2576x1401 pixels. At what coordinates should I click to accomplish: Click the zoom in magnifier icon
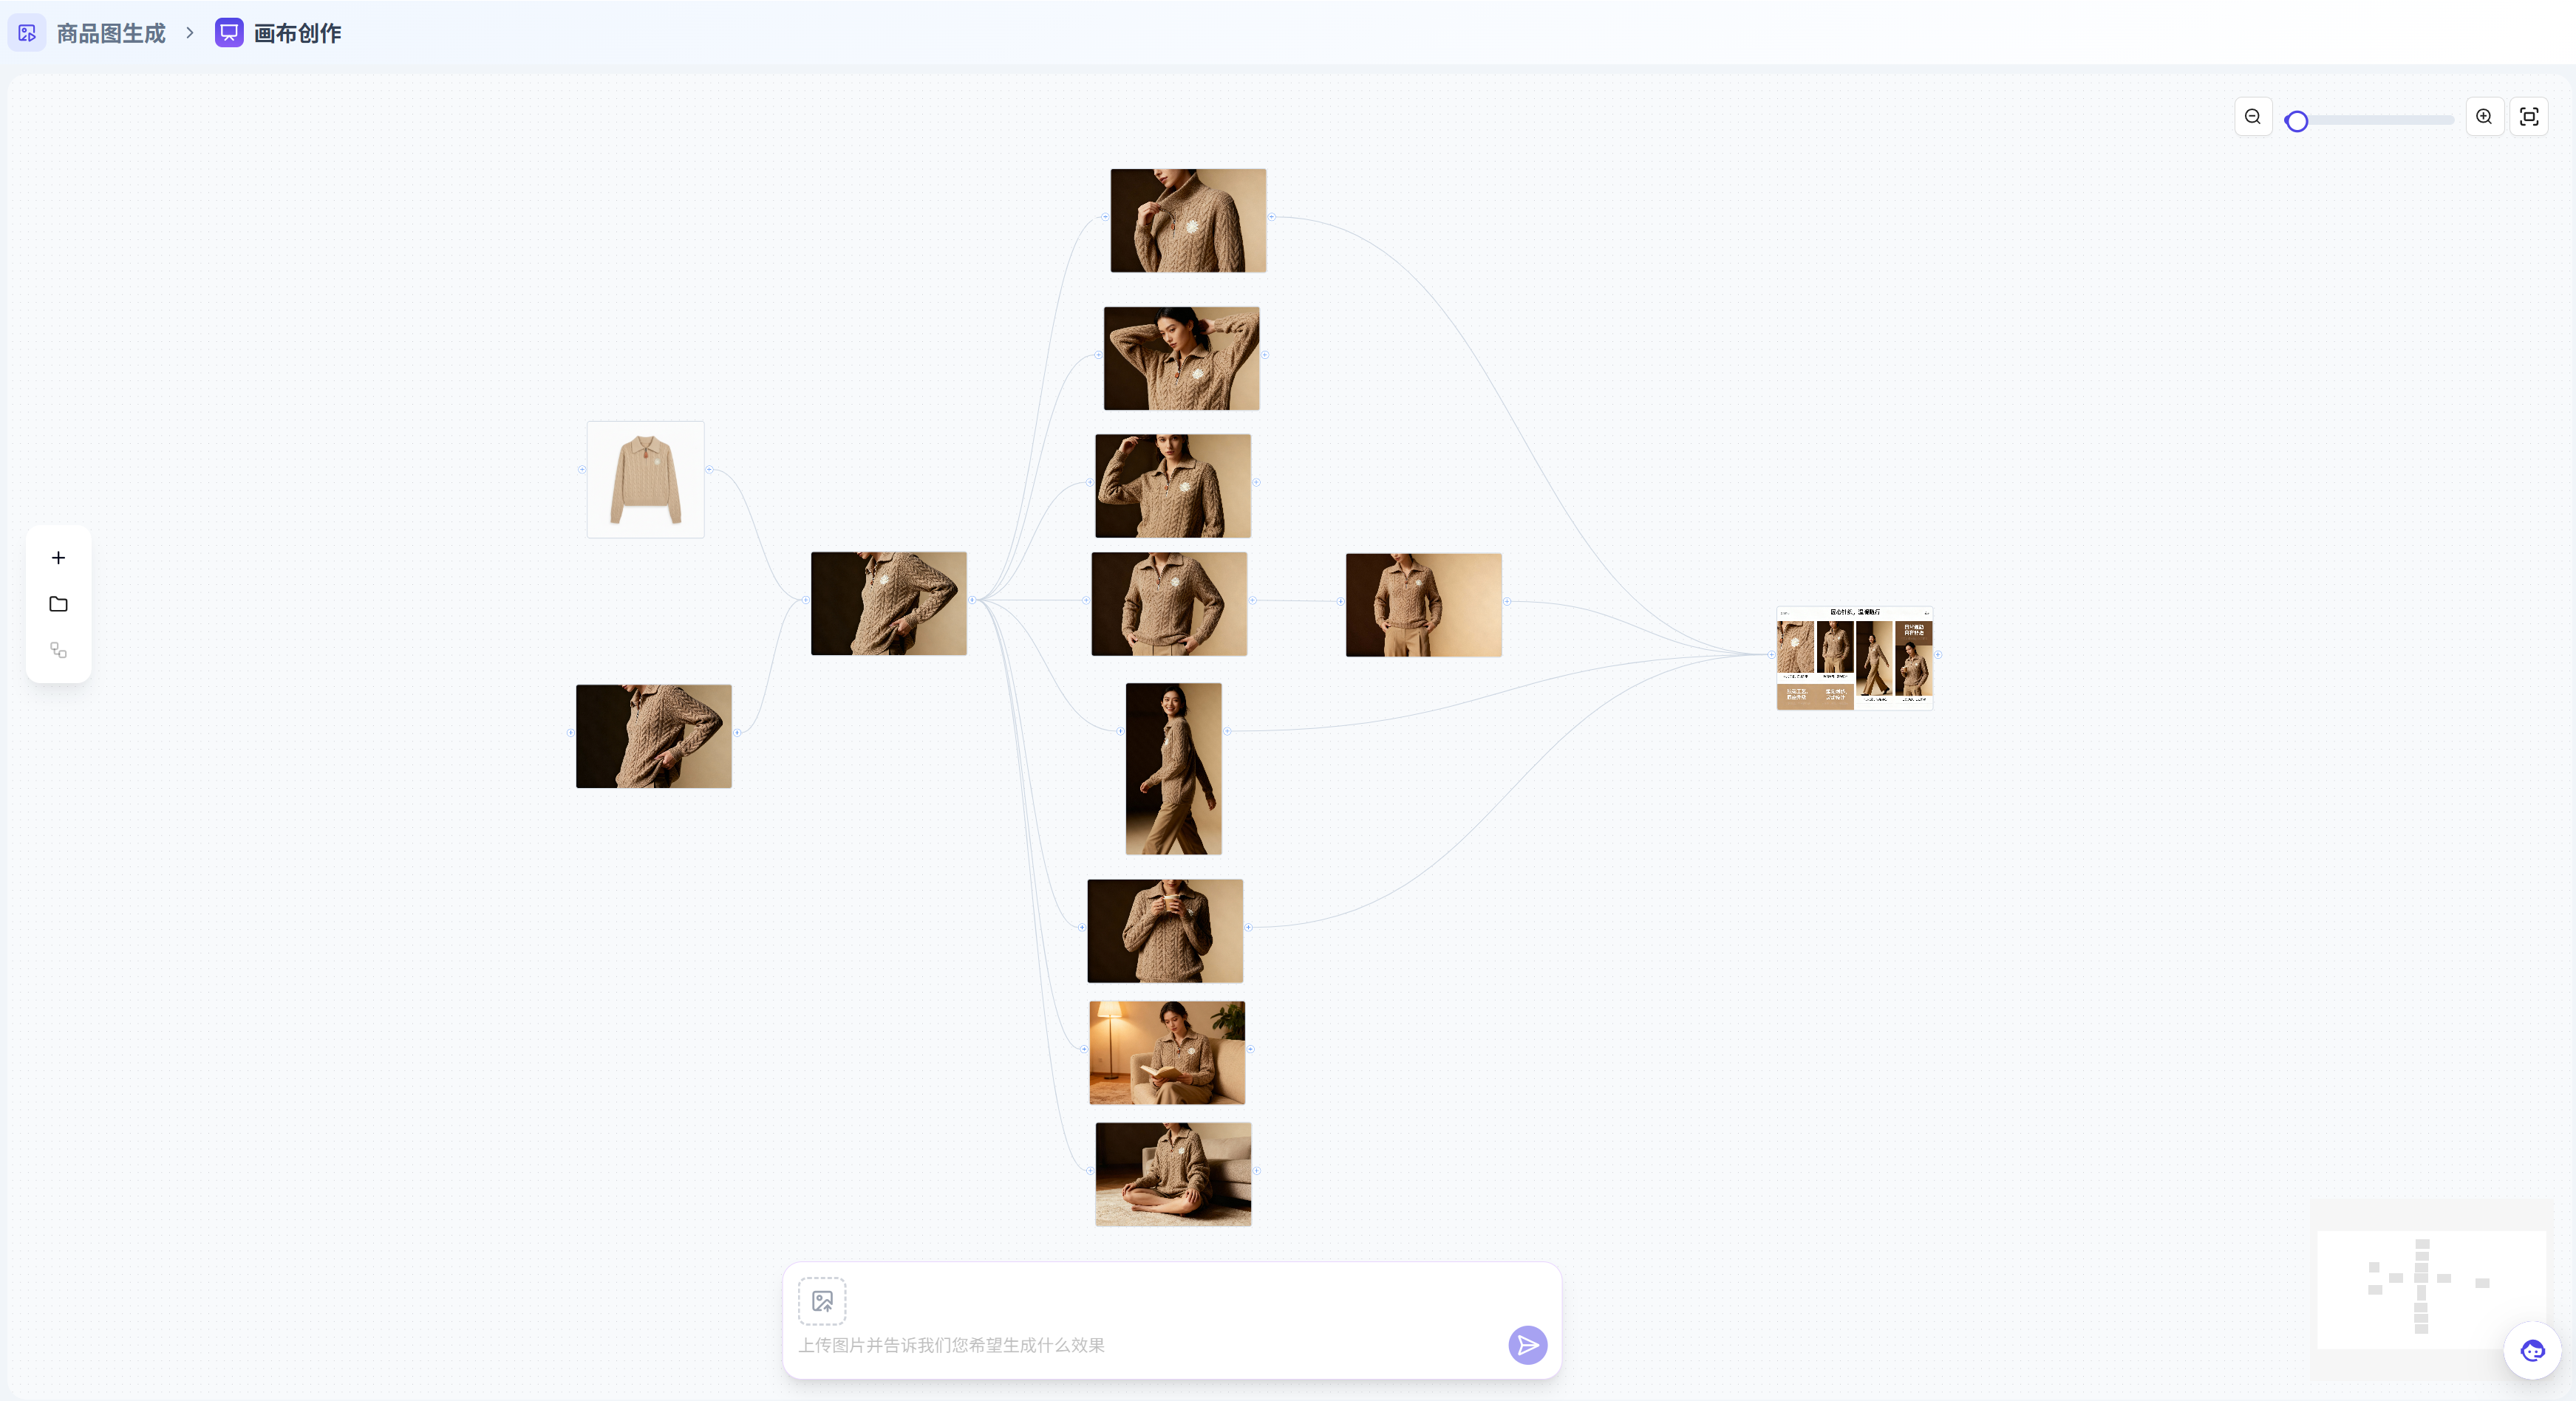[2484, 117]
